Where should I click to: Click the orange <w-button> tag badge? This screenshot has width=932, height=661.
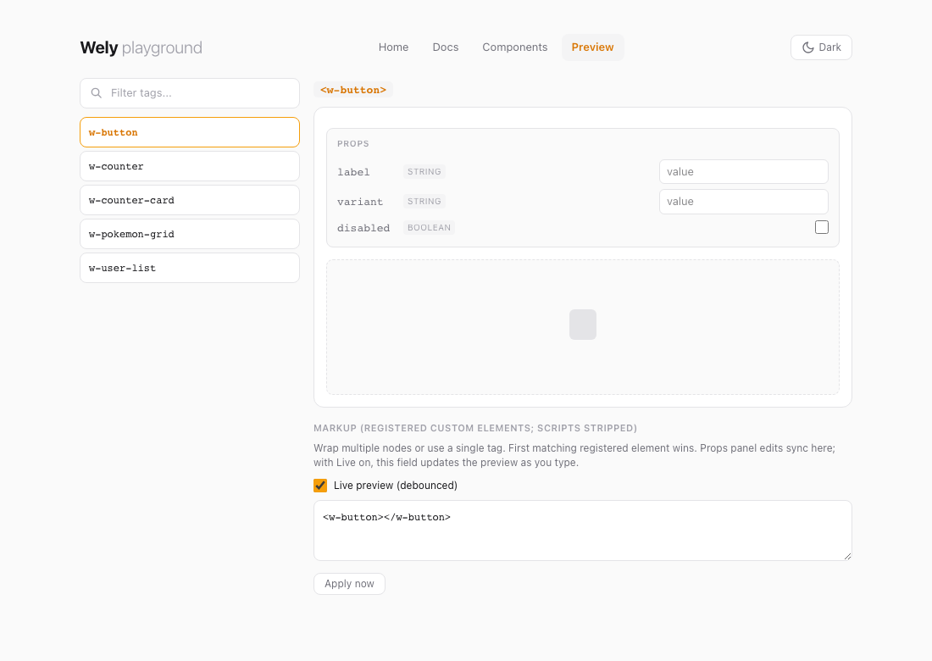coord(353,89)
